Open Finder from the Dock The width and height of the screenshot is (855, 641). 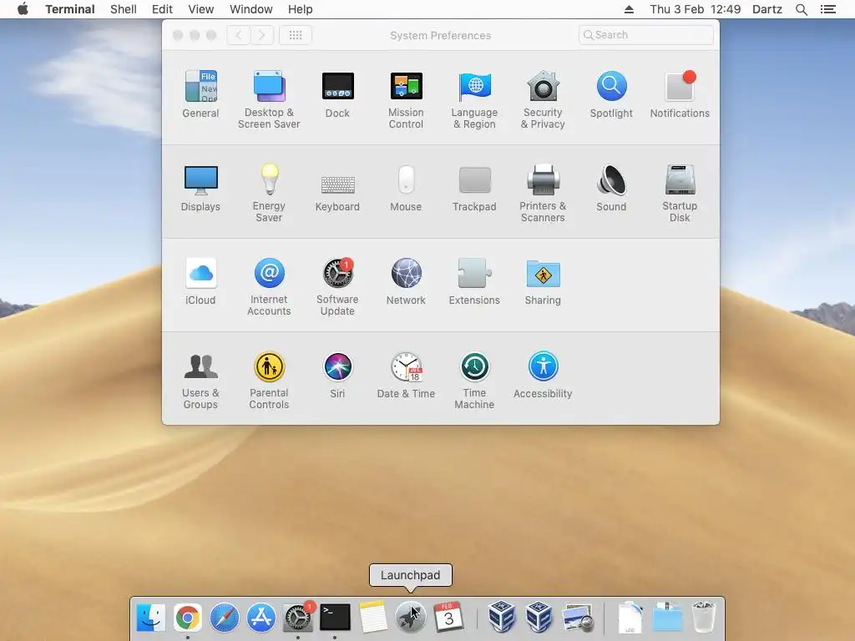point(150,617)
